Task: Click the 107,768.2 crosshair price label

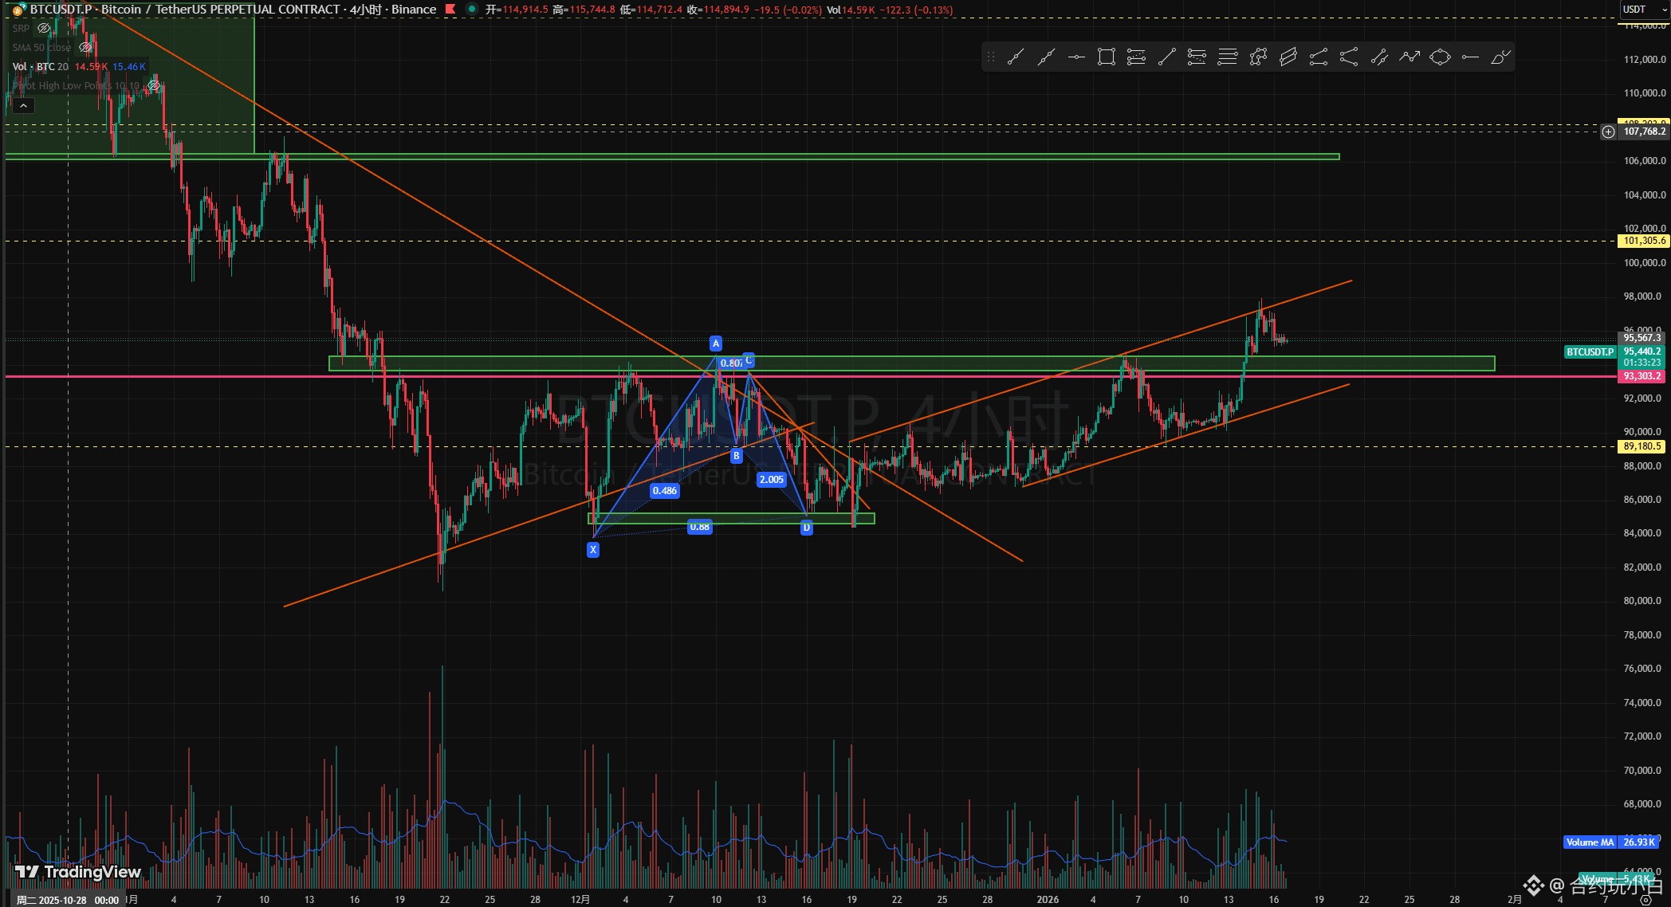Action: (1643, 132)
